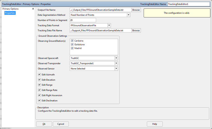Click the Tracking Data Format label
The image size is (212, 129).
tap(48, 25)
